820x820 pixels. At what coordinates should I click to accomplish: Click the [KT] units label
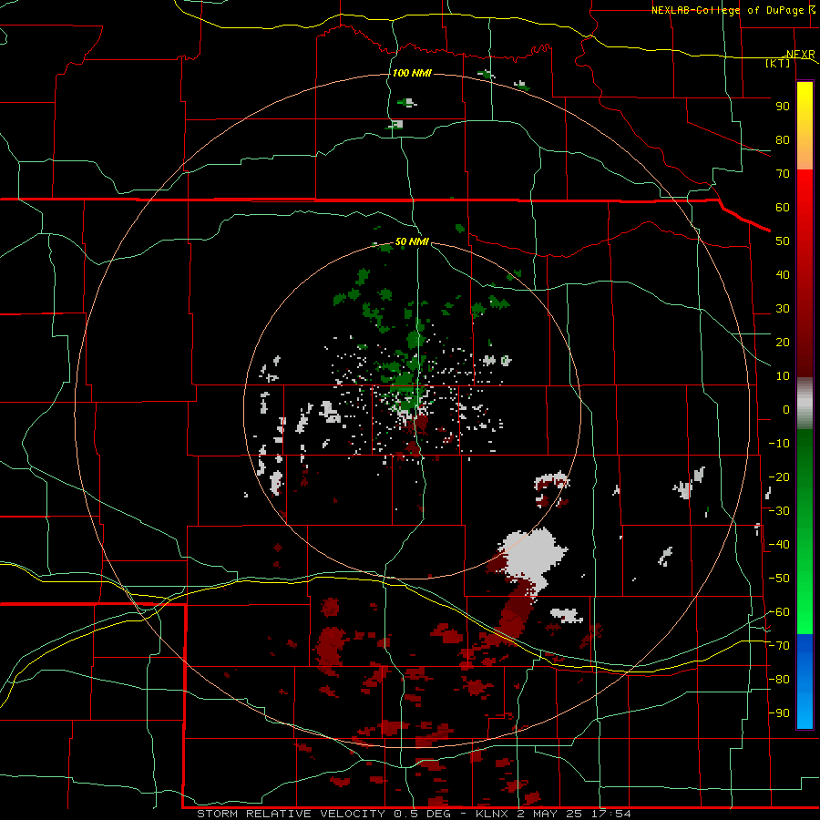(x=778, y=63)
